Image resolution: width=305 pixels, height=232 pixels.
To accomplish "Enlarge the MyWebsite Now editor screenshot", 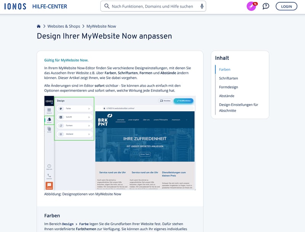I will click(120, 143).
